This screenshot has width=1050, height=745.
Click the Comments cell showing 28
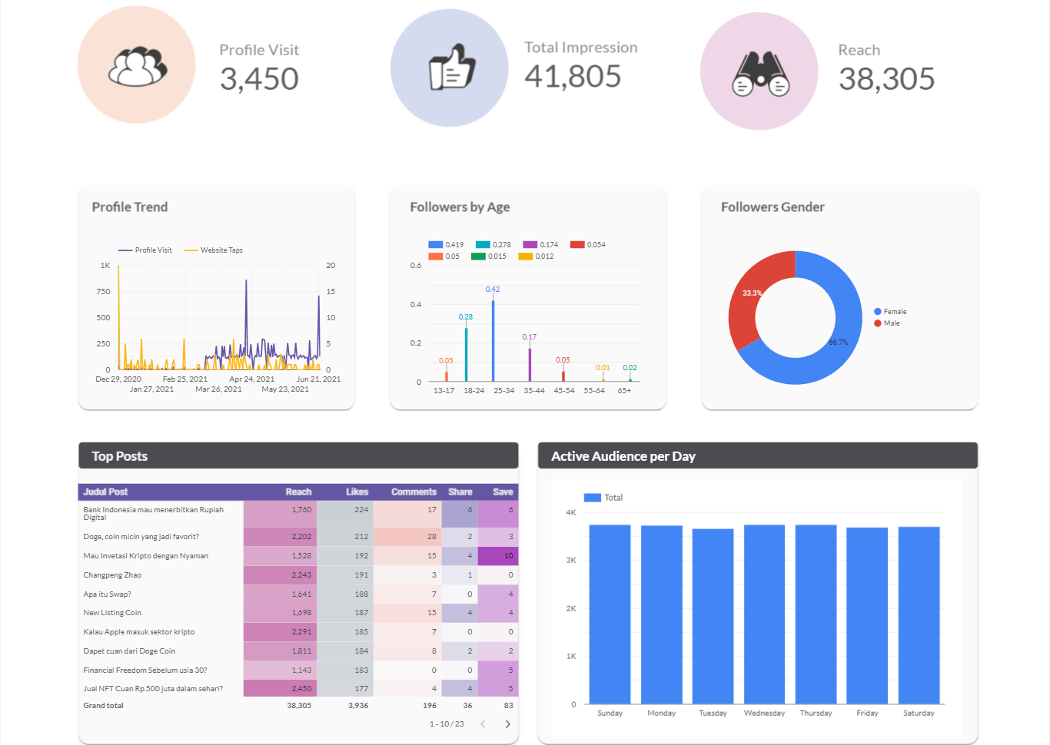pos(406,537)
